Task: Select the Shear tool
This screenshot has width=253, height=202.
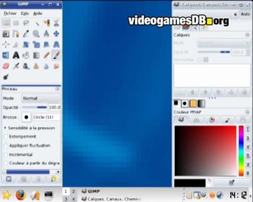Action: 46,45
